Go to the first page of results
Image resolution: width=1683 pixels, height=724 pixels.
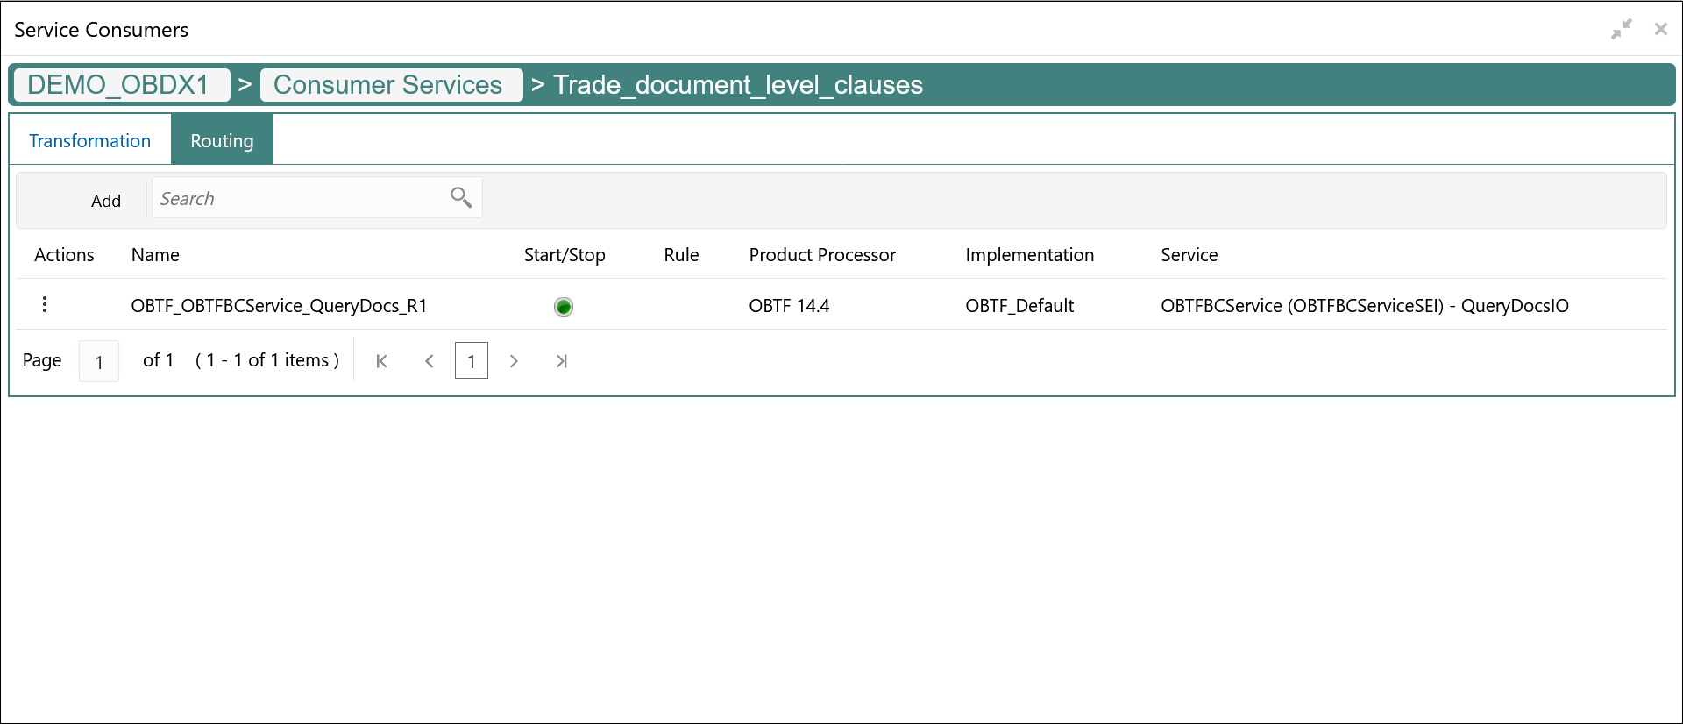point(381,361)
